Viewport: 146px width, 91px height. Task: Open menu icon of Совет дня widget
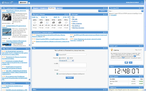click(141, 46)
